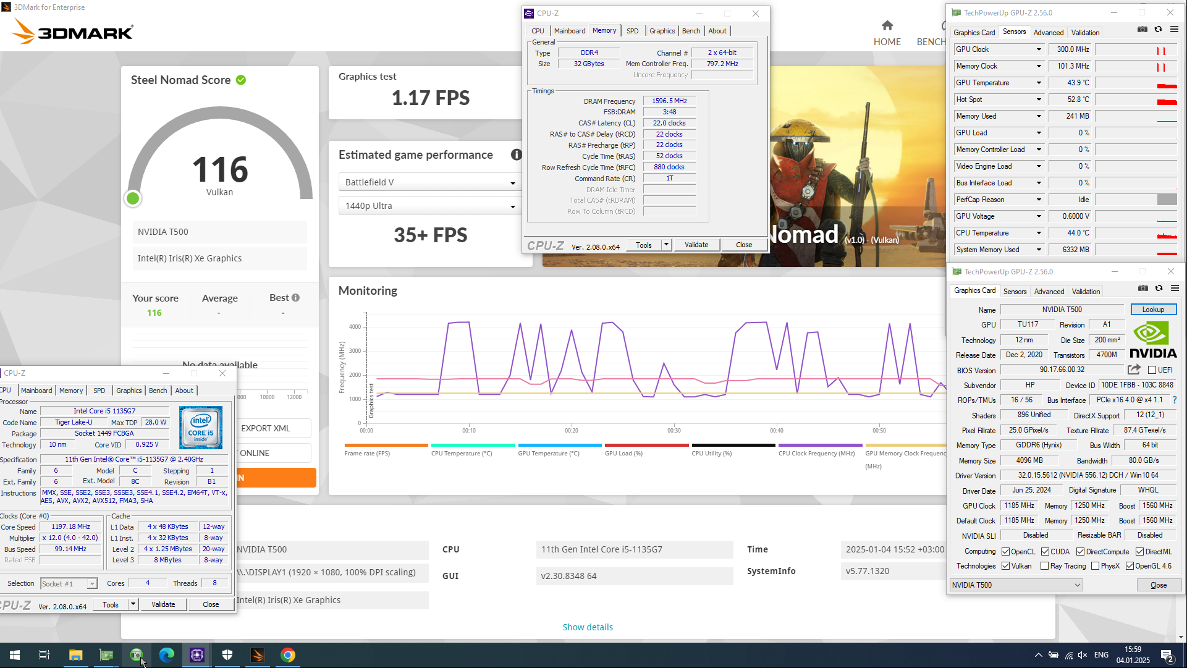The height and width of the screenshot is (668, 1187).
Task: Expand the Hot Spot sensor dropdown
Action: (x=1039, y=99)
